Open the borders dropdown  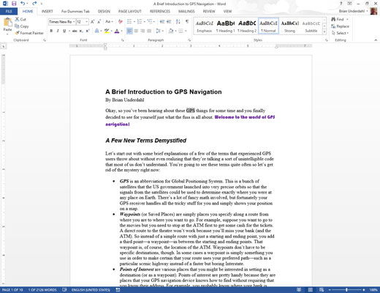click(186, 31)
